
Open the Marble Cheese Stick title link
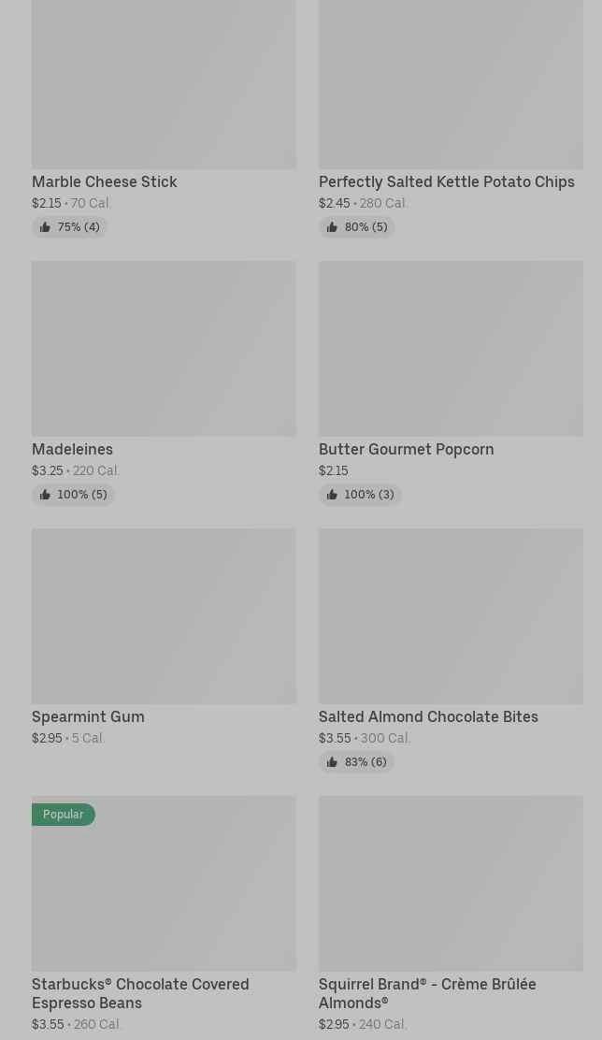click(x=105, y=181)
